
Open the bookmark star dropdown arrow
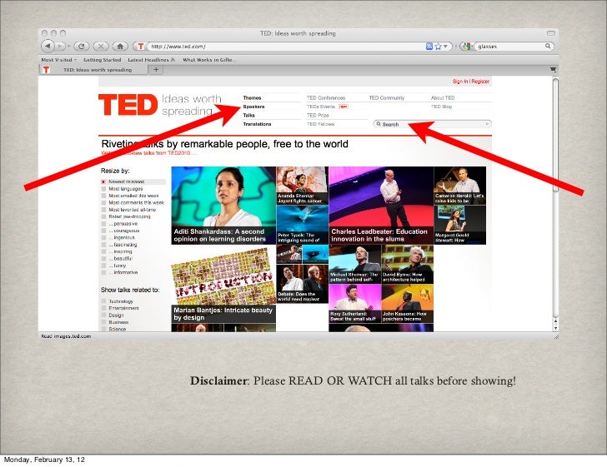pyautogui.click(x=445, y=47)
